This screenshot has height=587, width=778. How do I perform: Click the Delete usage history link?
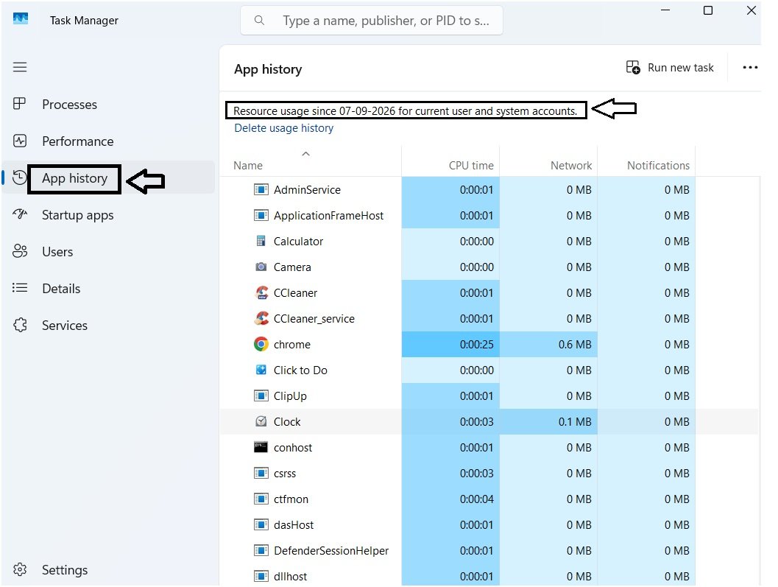pos(284,127)
